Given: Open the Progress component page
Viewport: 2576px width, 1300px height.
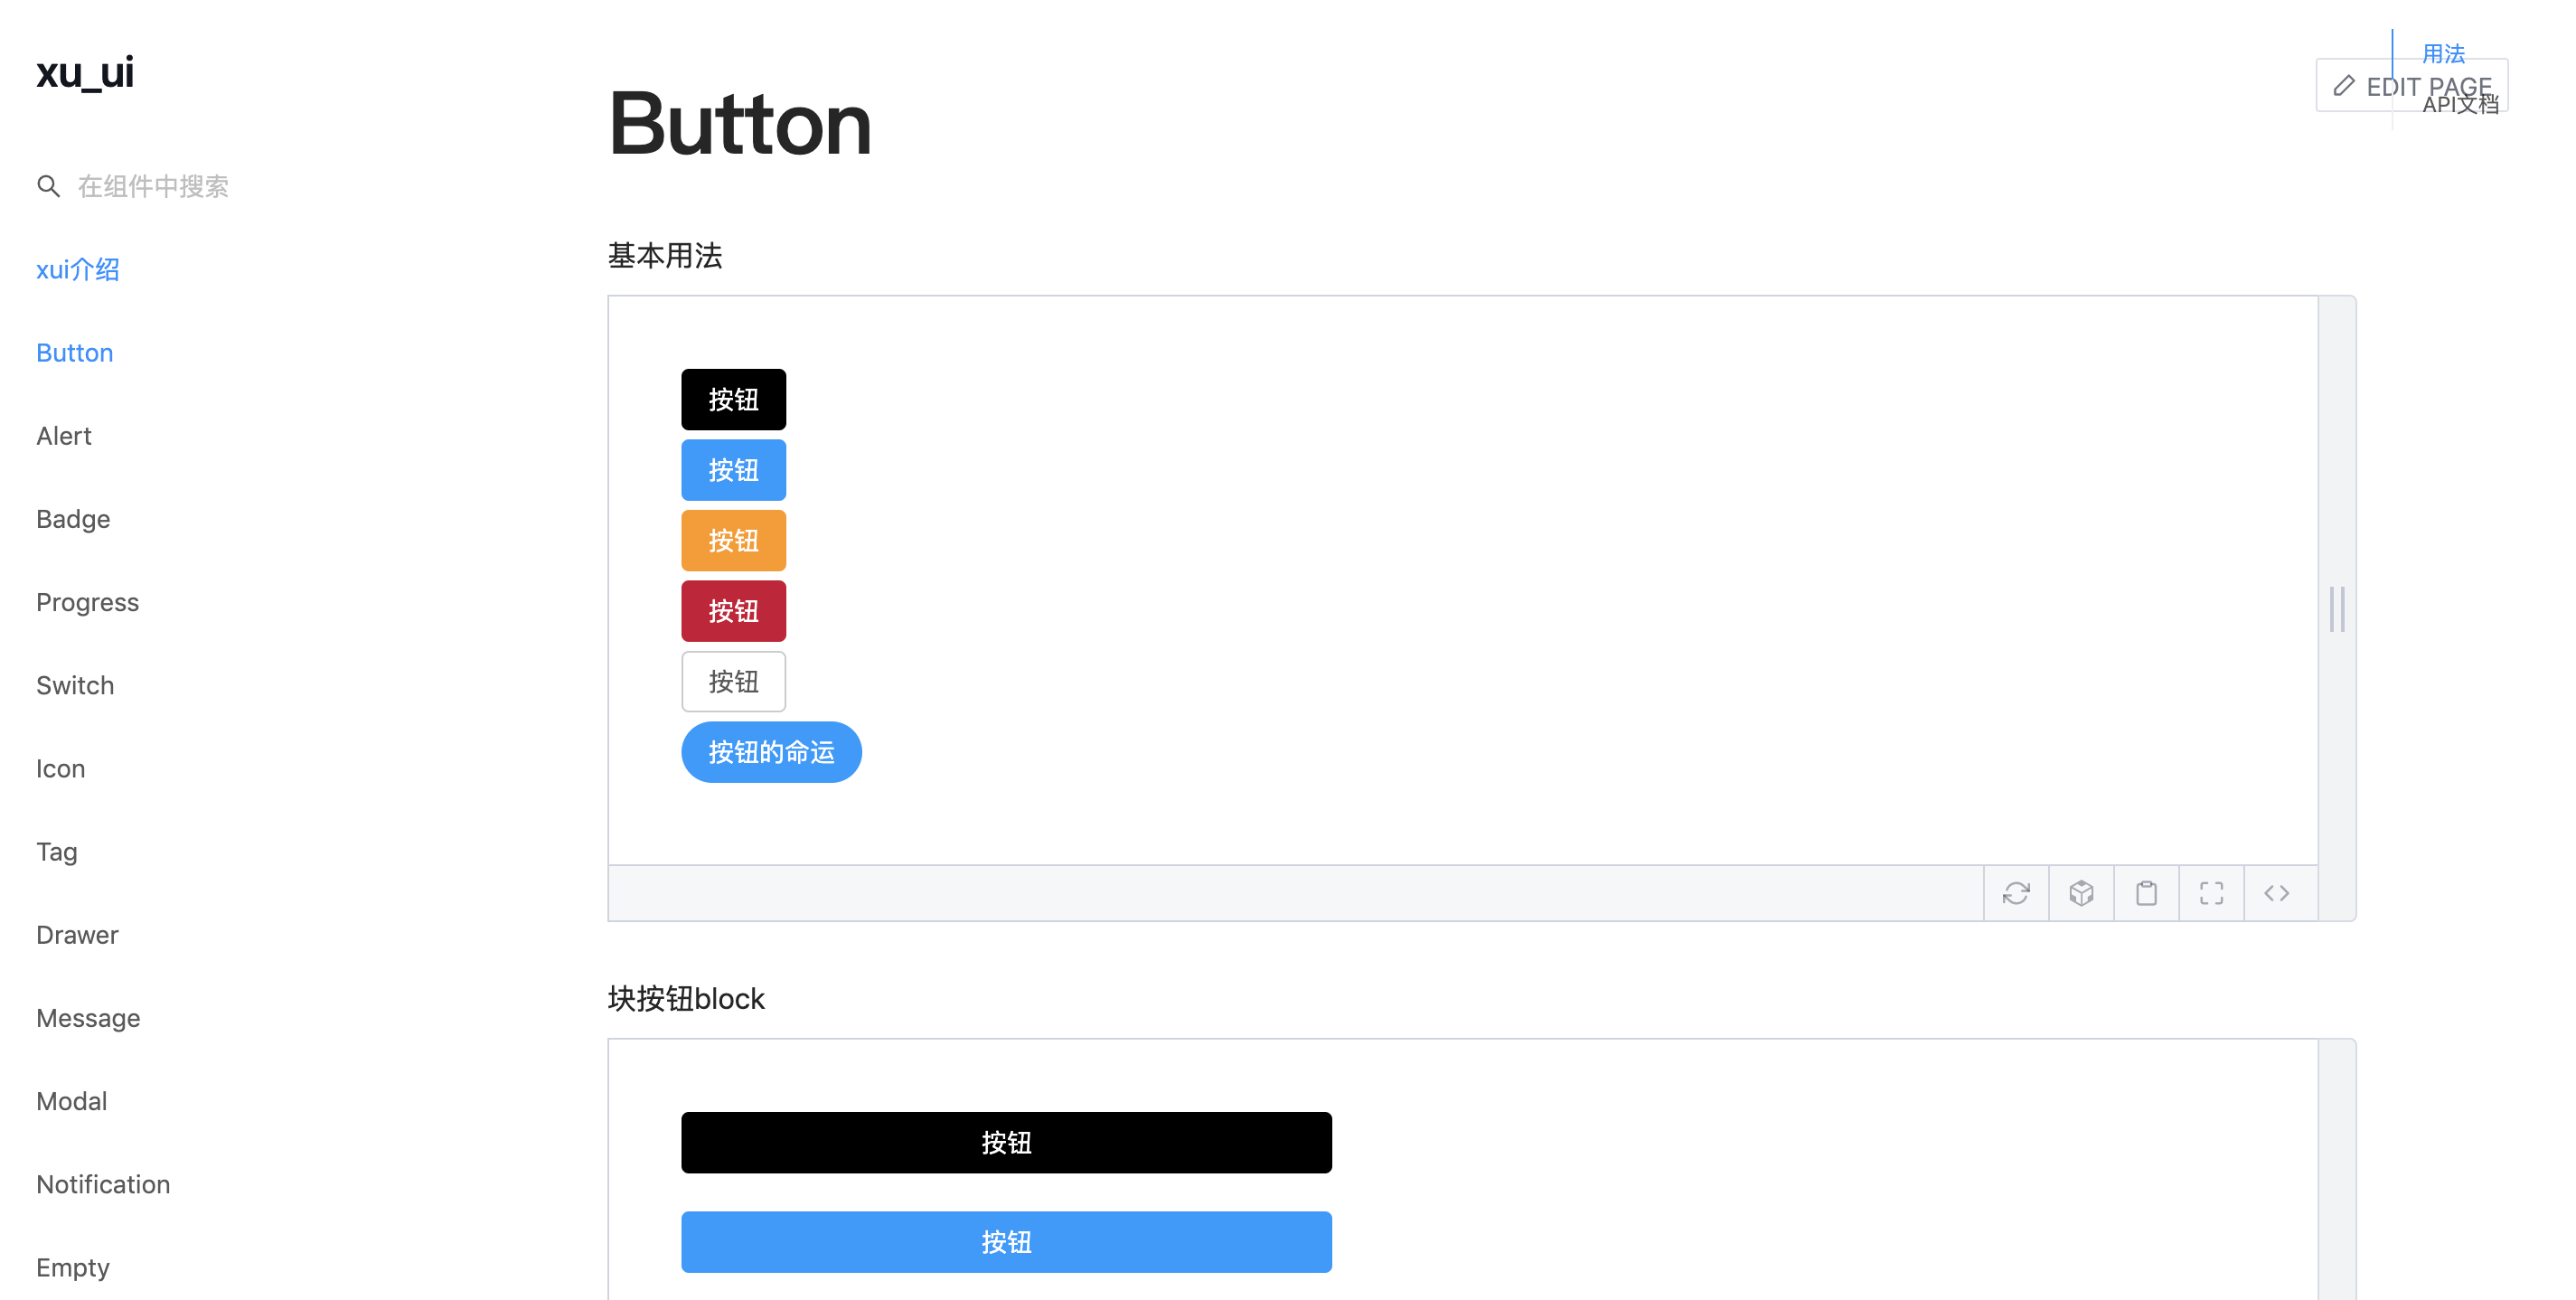Looking at the screenshot, I should click(87, 602).
